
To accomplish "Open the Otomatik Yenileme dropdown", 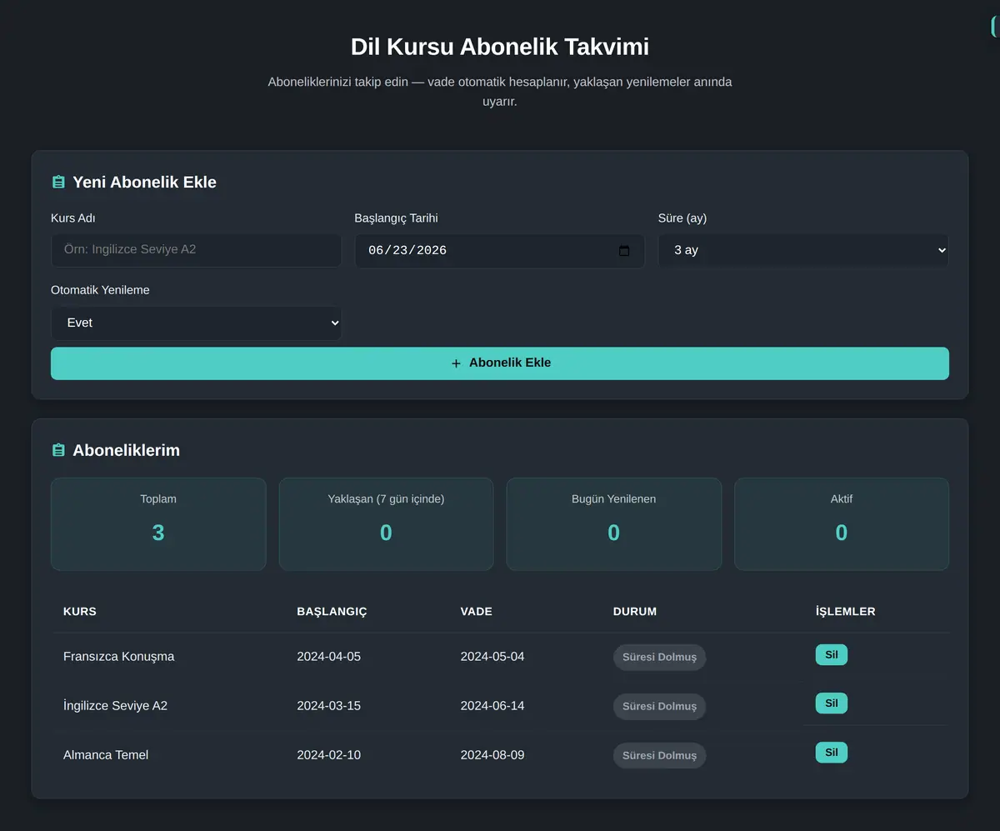I will coord(196,323).
